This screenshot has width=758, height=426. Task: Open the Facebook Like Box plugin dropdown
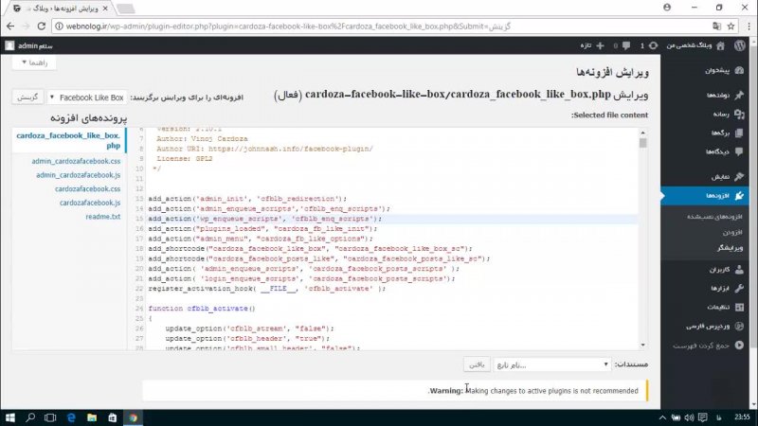point(90,97)
